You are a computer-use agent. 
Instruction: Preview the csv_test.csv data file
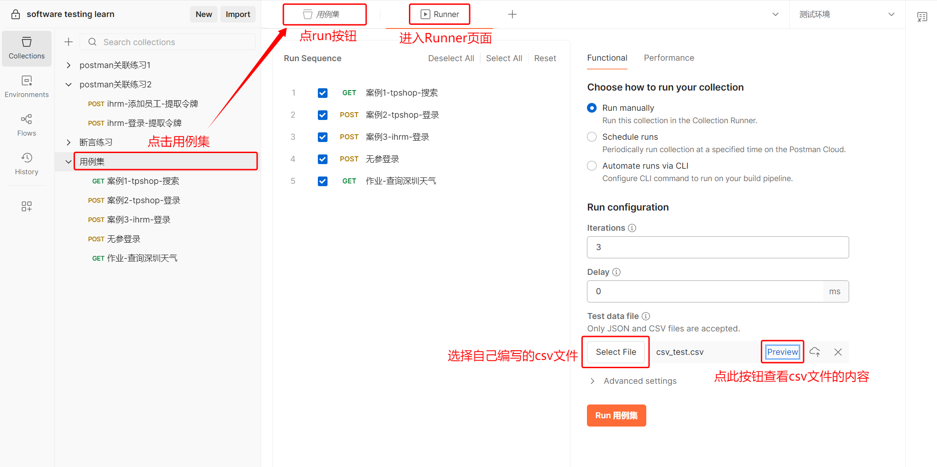pos(782,352)
